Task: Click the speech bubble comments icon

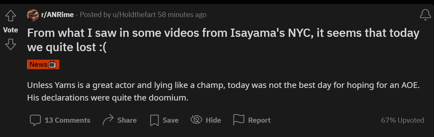Action: (35, 120)
